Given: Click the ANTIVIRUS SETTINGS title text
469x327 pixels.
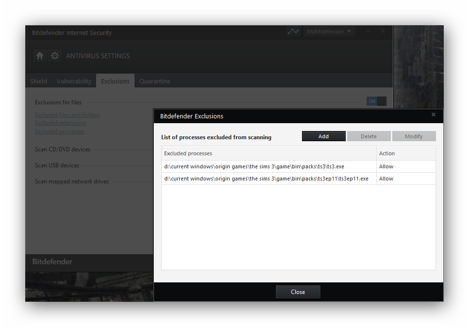Looking at the screenshot, I should [98, 56].
